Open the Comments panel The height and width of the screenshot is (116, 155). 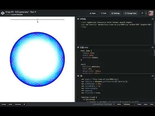click(18, 104)
